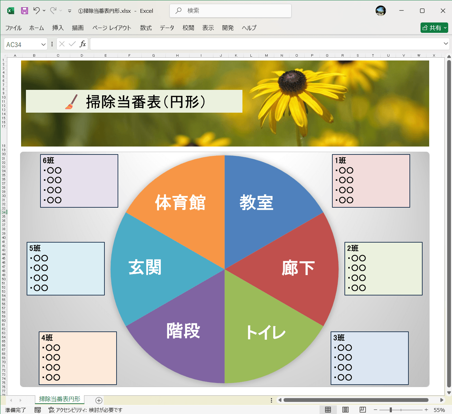Open Insert Function with the fx icon
The width and height of the screenshot is (452, 414).
tap(83, 44)
